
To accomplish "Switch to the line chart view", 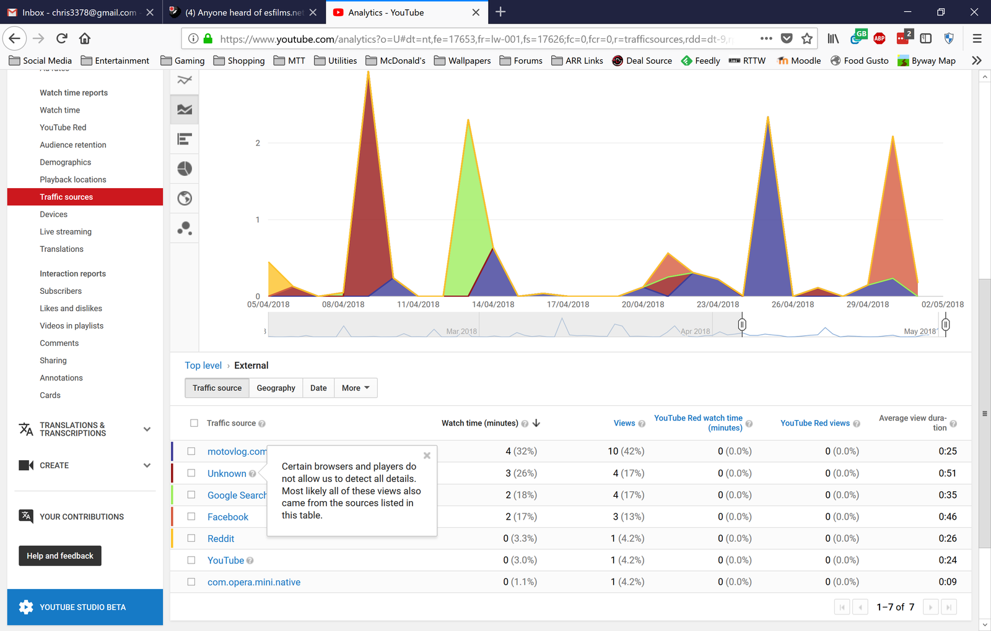I will [185, 80].
